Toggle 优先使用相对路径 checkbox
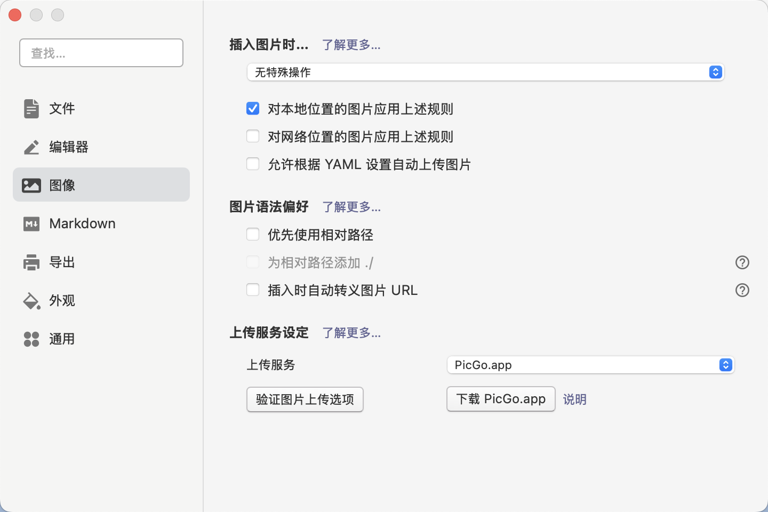 [253, 235]
